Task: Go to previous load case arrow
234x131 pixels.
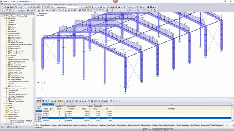Action: click(82, 7)
